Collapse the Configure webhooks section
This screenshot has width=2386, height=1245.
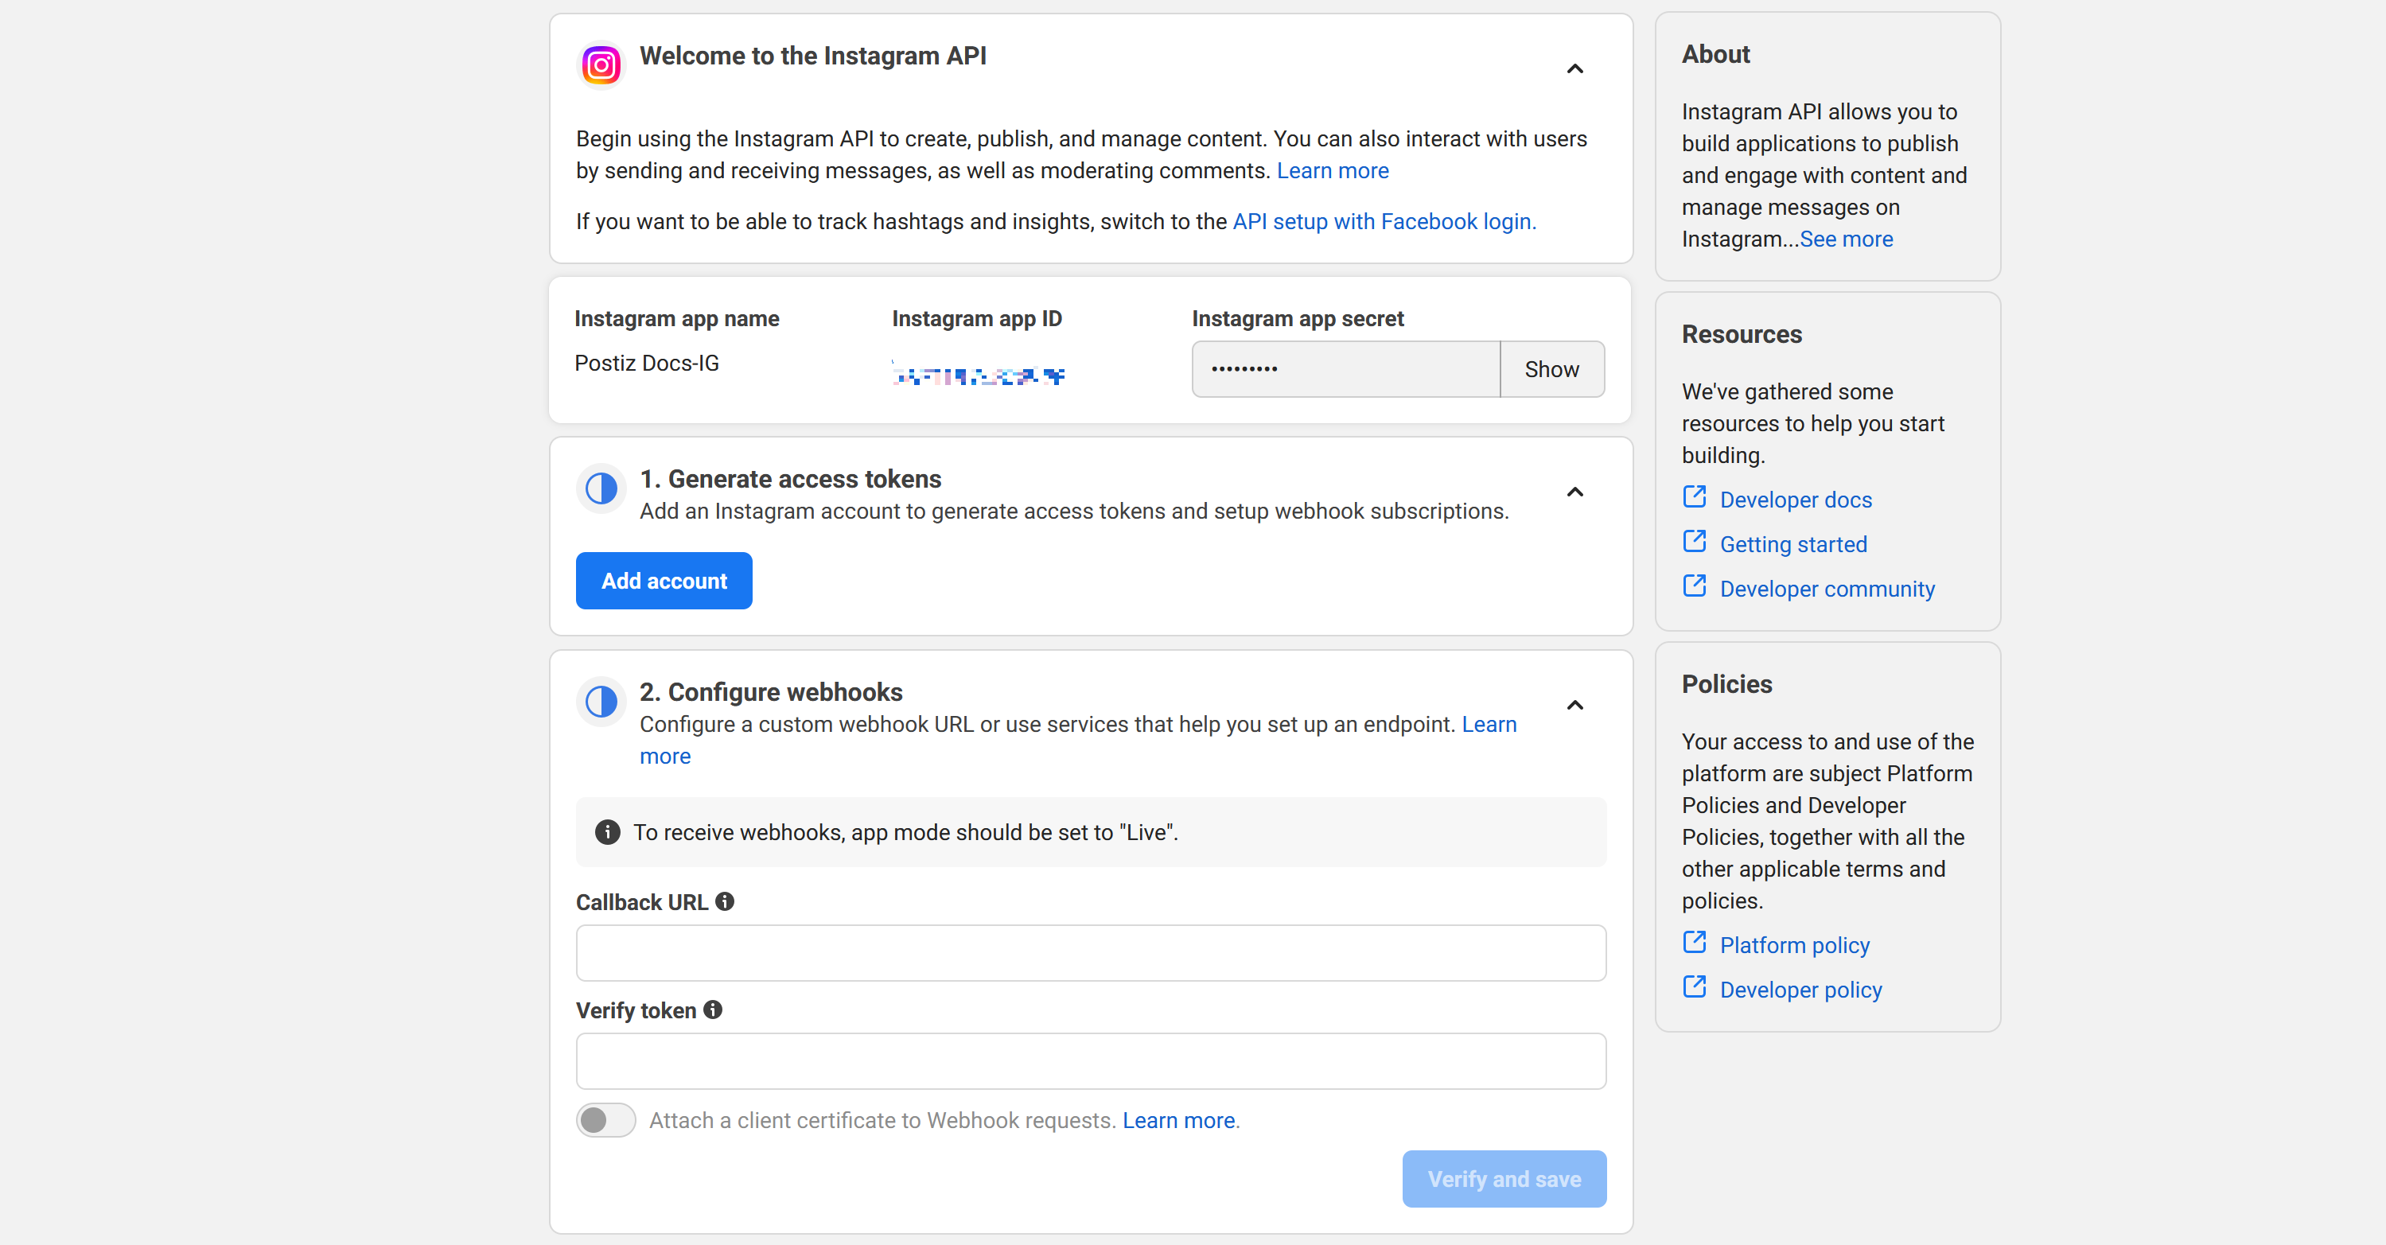click(x=1574, y=705)
